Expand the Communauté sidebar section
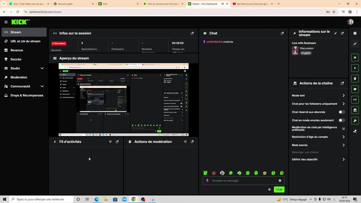The image size is (361, 203). coord(24,86)
